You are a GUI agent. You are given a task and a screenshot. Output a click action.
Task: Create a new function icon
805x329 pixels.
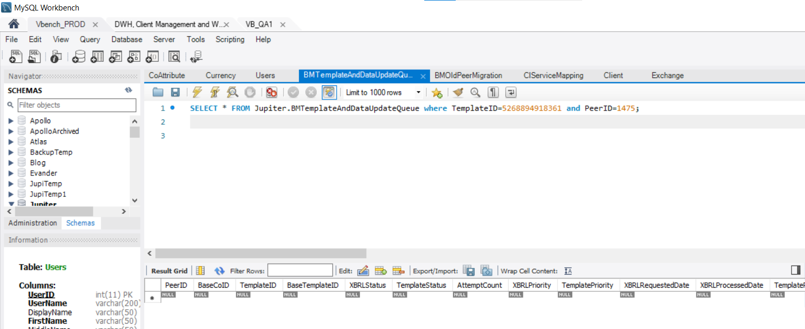pyautogui.click(x=153, y=57)
